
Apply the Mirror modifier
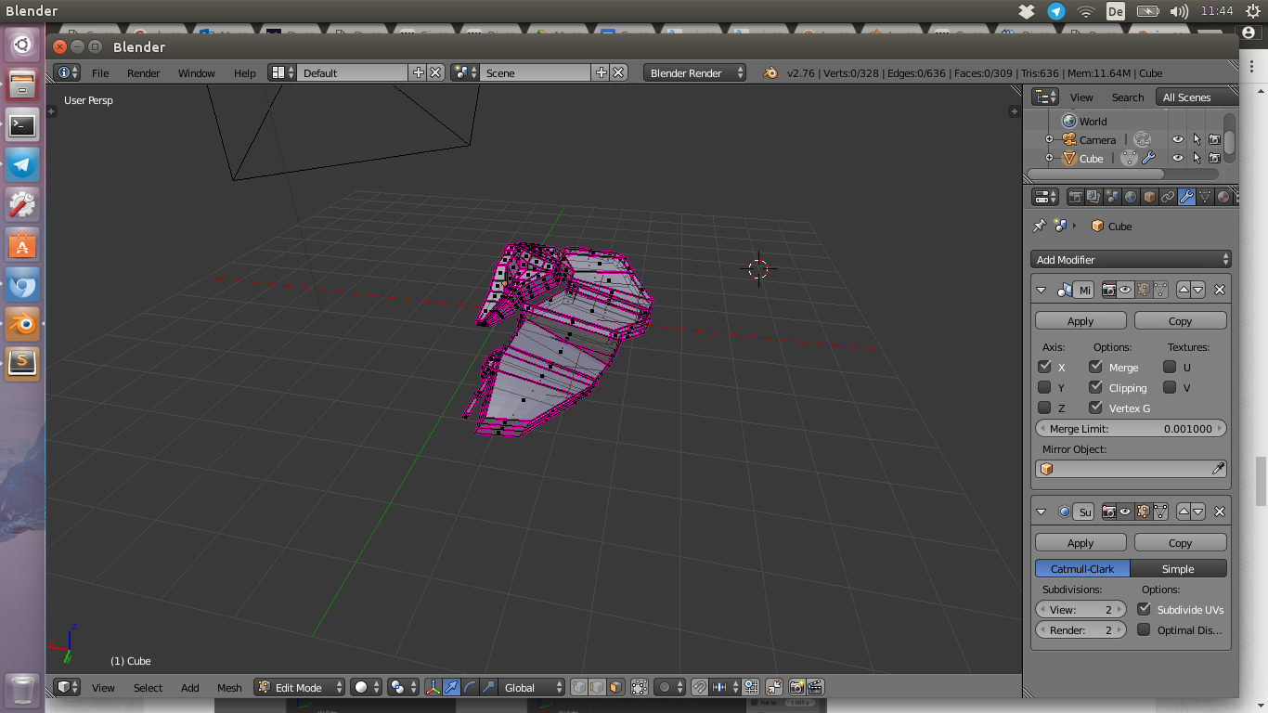click(1080, 320)
